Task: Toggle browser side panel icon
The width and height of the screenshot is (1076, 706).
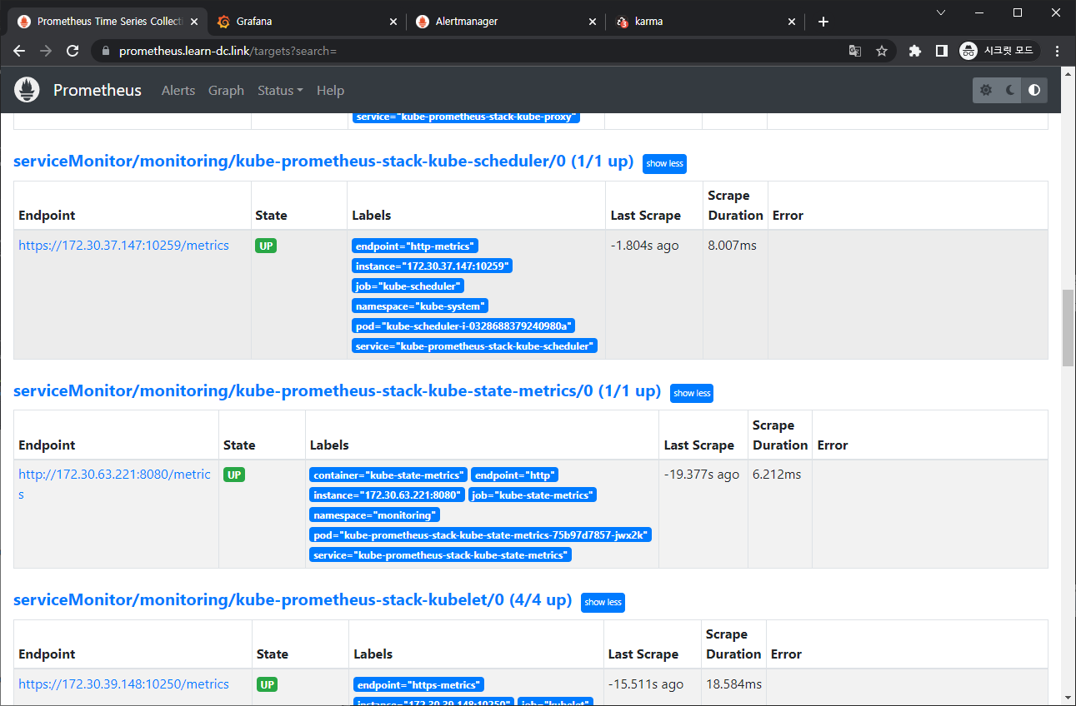Action: (941, 51)
